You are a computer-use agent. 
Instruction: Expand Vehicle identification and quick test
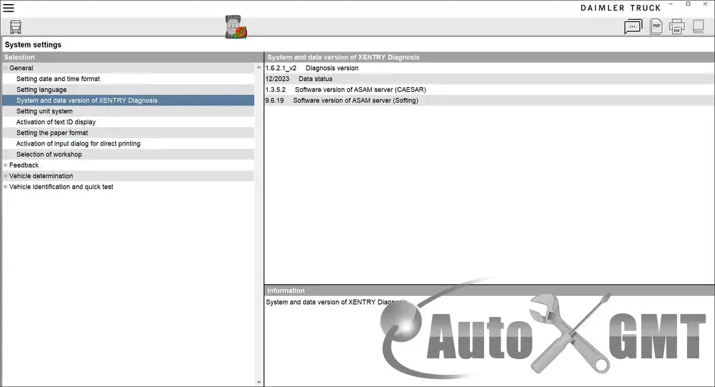[5, 187]
